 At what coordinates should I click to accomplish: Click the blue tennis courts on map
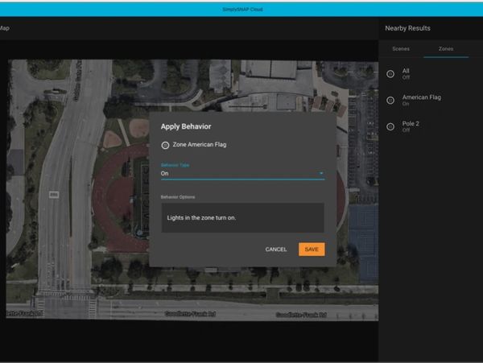click(363, 229)
